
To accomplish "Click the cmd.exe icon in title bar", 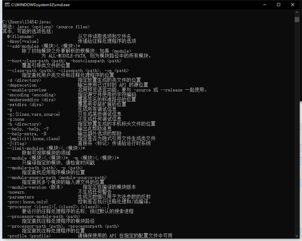I will [x=7, y=5].
